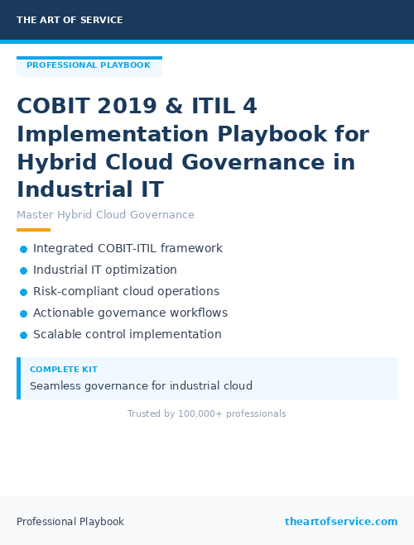Screen dimensions: 414x545
Task: Click Integrated COBIT-ITIL framework bullet text
Action: click(x=128, y=249)
